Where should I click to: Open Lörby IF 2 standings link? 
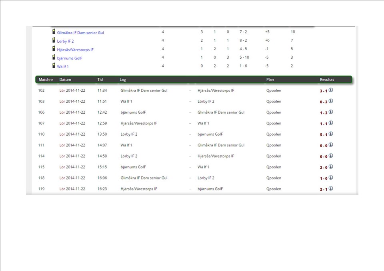pyautogui.click(x=65, y=41)
